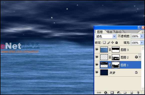Toggle lock all
Image resolution: width=145 pixels, height=95 pixels.
[x=116, y=43]
